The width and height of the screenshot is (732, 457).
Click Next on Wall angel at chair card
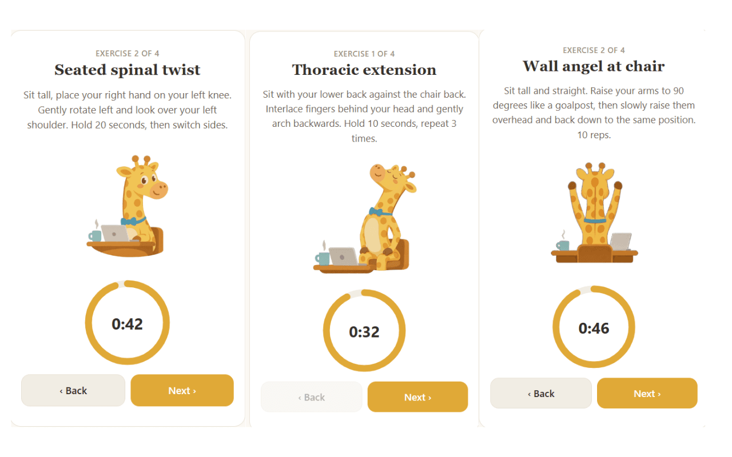coord(647,393)
